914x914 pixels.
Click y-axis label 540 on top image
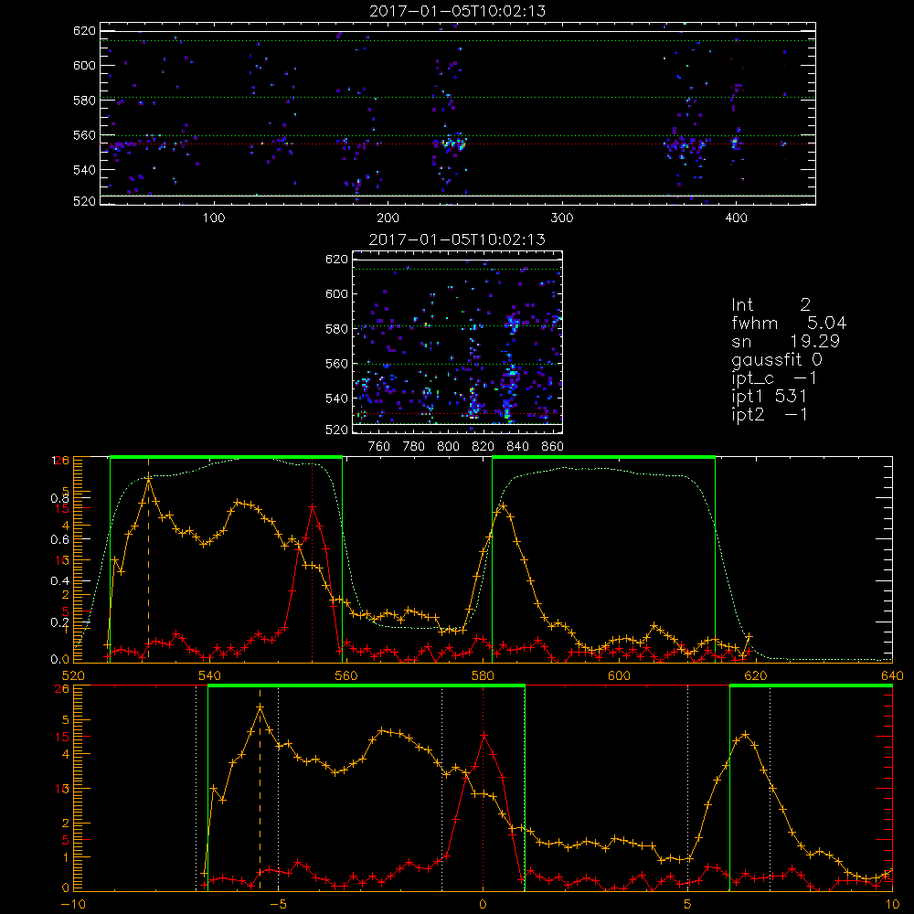click(84, 170)
